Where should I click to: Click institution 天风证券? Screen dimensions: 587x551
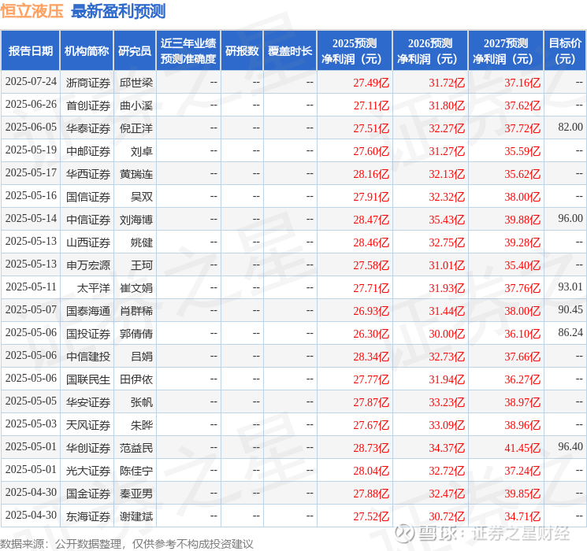coord(88,425)
